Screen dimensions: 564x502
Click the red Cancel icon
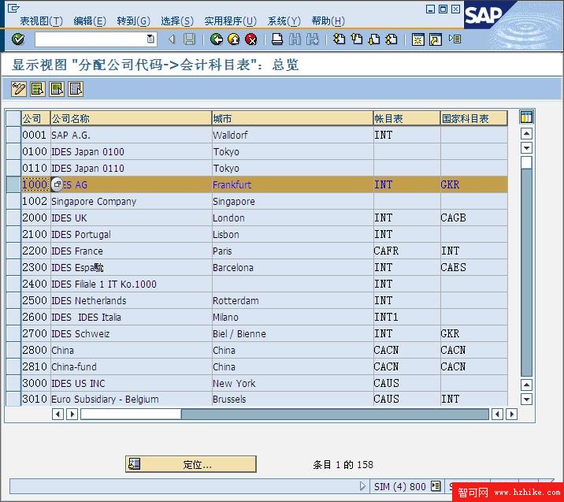click(x=251, y=39)
